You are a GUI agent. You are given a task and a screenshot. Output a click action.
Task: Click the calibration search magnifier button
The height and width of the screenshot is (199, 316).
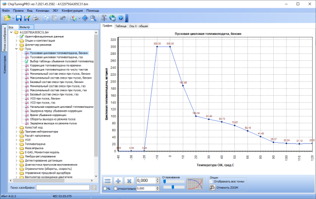(94, 188)
